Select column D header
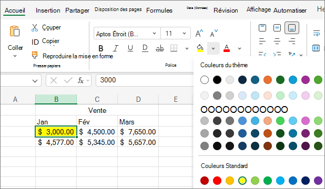The height and width of the screenshot is (189, 325). click(x=138, y=99)
